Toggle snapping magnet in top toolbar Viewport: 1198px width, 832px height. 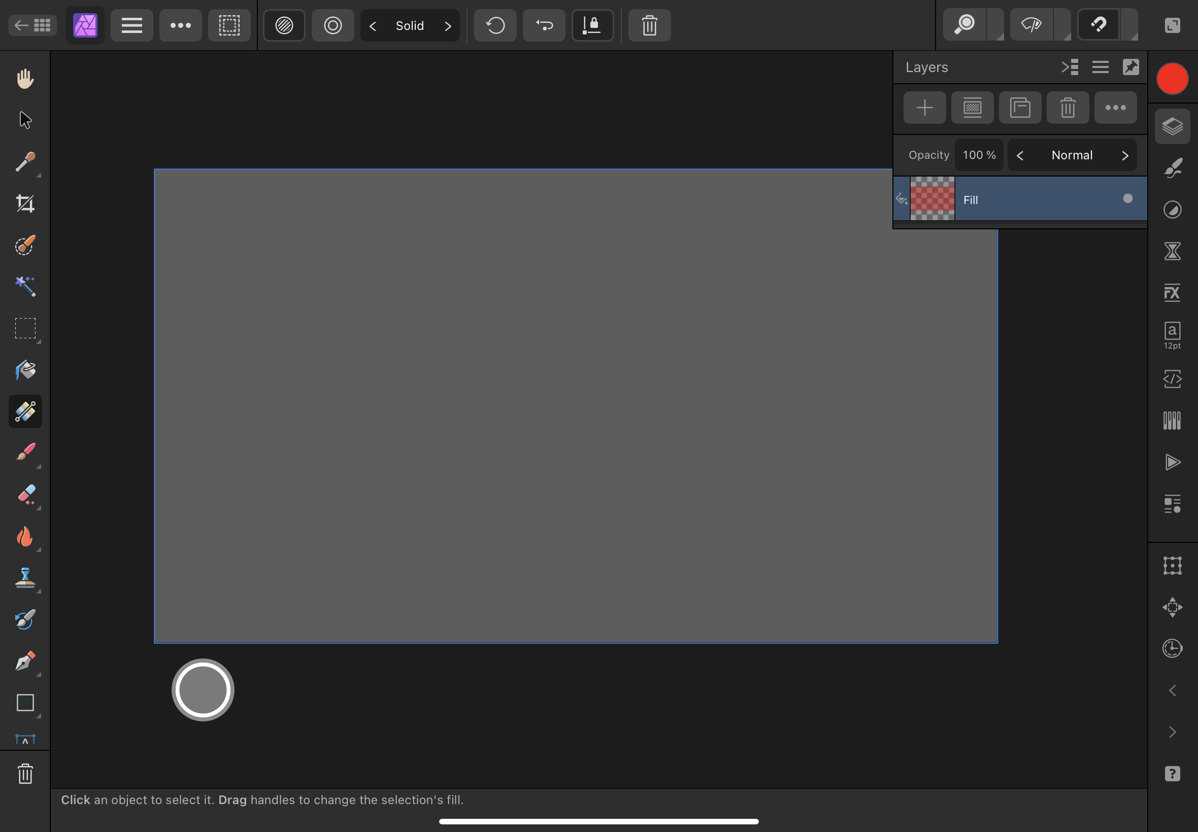pyautogui.click(x=1099, y=25)
